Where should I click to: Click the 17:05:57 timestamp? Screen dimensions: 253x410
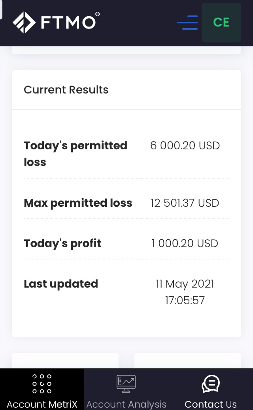(185, 300)
